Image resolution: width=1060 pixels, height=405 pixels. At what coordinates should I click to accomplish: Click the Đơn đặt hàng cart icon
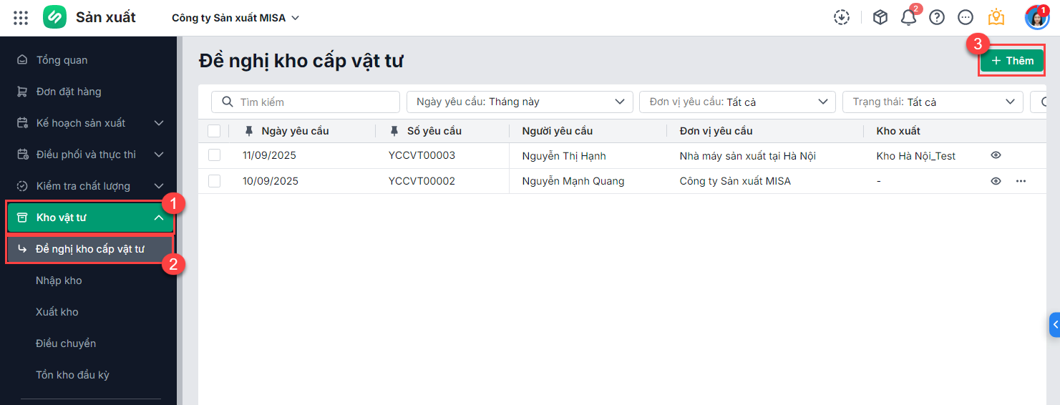click(23, 92)
